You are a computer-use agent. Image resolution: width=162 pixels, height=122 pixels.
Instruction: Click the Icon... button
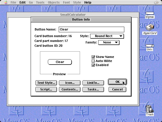point(70,83)
